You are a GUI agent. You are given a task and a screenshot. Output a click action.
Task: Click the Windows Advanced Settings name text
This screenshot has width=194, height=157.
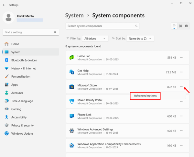[95, 129]
